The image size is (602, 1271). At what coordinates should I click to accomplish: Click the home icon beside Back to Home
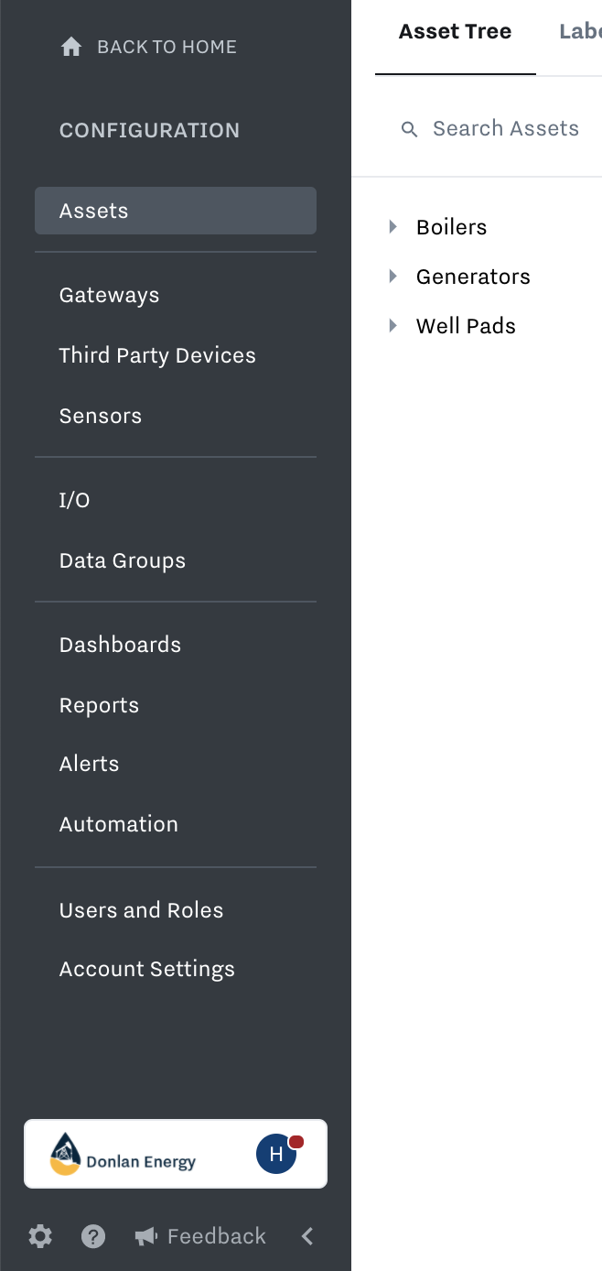click(71, 47)
